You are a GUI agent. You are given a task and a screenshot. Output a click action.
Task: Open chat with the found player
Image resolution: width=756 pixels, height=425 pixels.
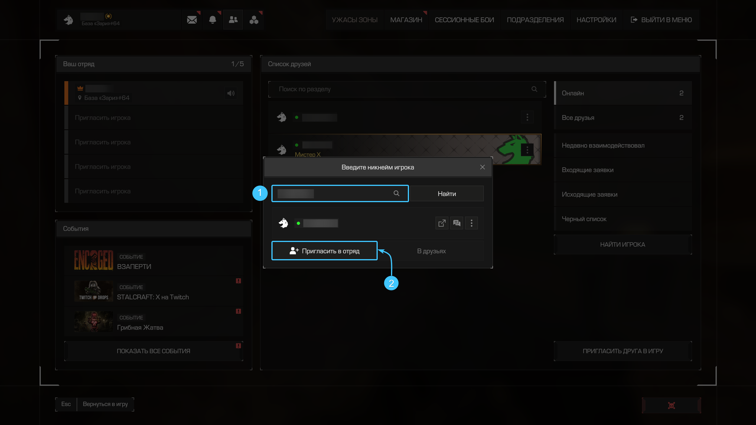457,223
